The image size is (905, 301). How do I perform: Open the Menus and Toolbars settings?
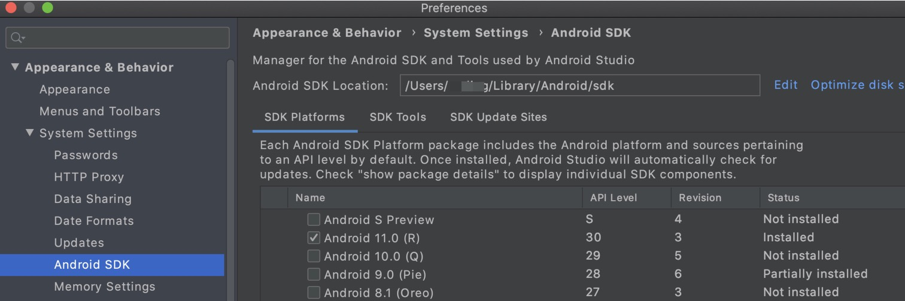[99, 111]
